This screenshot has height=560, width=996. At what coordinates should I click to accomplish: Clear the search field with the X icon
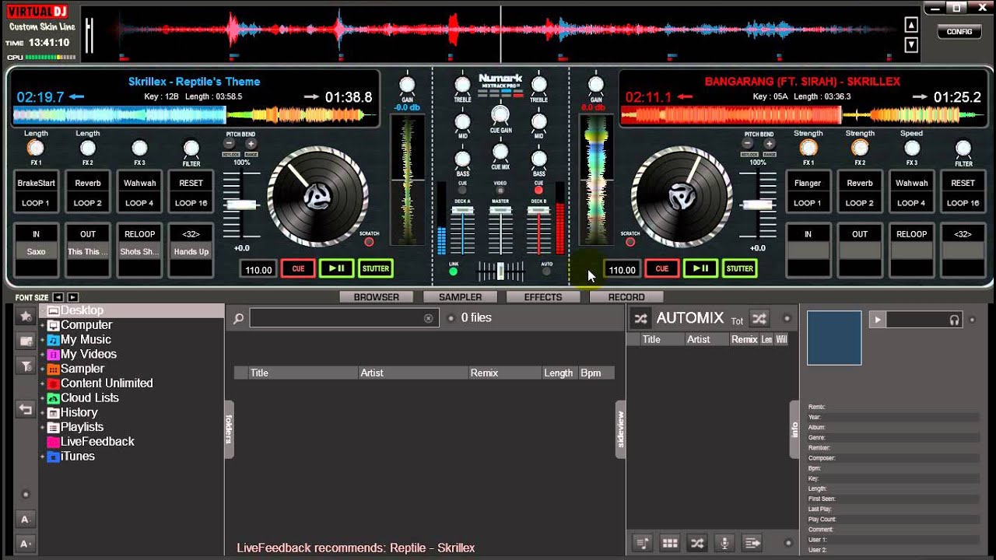tap(428, 318)
